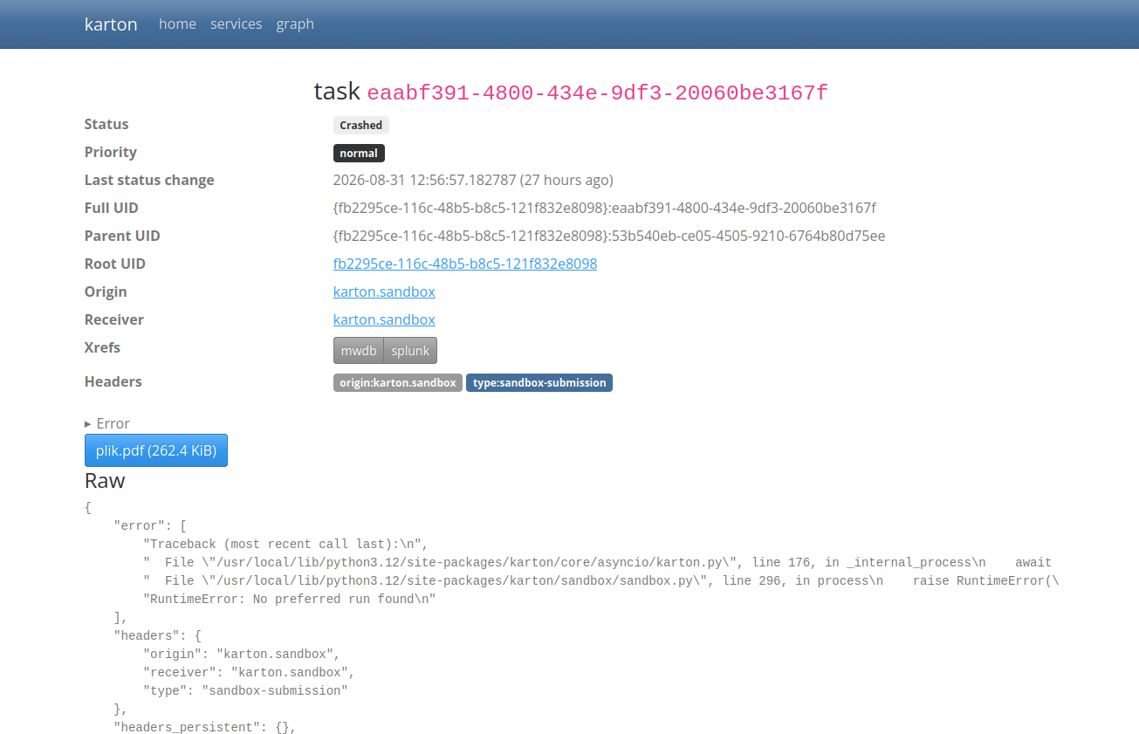This screenshot has width=1139, height=734.
Task: Download the plik.pdf file
Action: (156, 450)
